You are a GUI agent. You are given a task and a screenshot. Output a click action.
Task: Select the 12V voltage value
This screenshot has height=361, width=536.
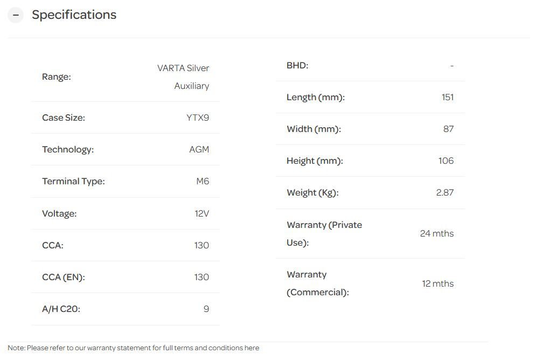201,214
